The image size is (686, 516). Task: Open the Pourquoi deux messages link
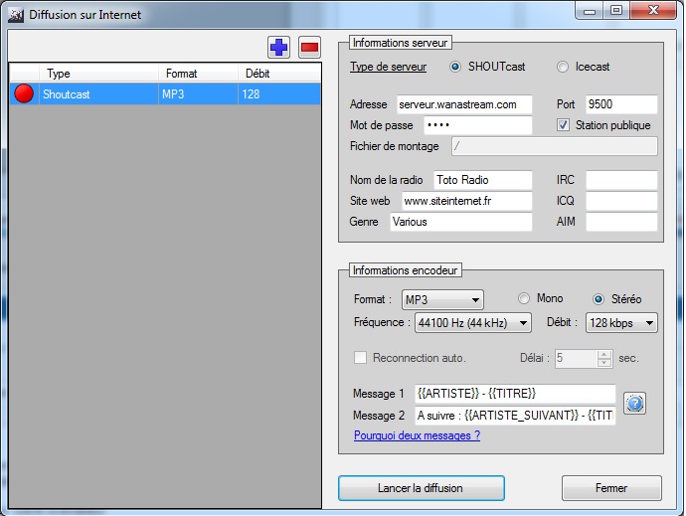click(x=417, y=435)
